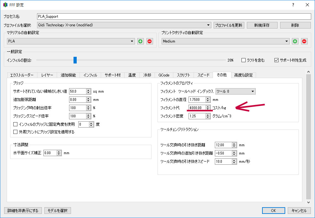Increase the フィラメント代 value with up arrow
315x218 pixels.
[x=208, y=106]
